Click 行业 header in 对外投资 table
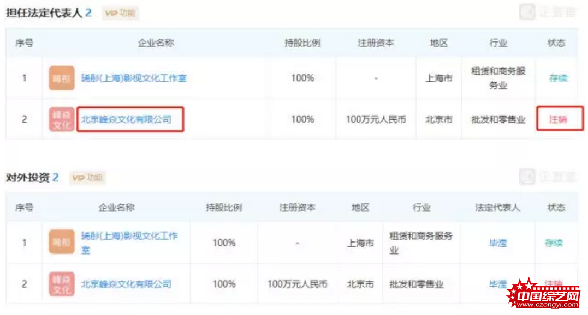 (x=421, y=208)
